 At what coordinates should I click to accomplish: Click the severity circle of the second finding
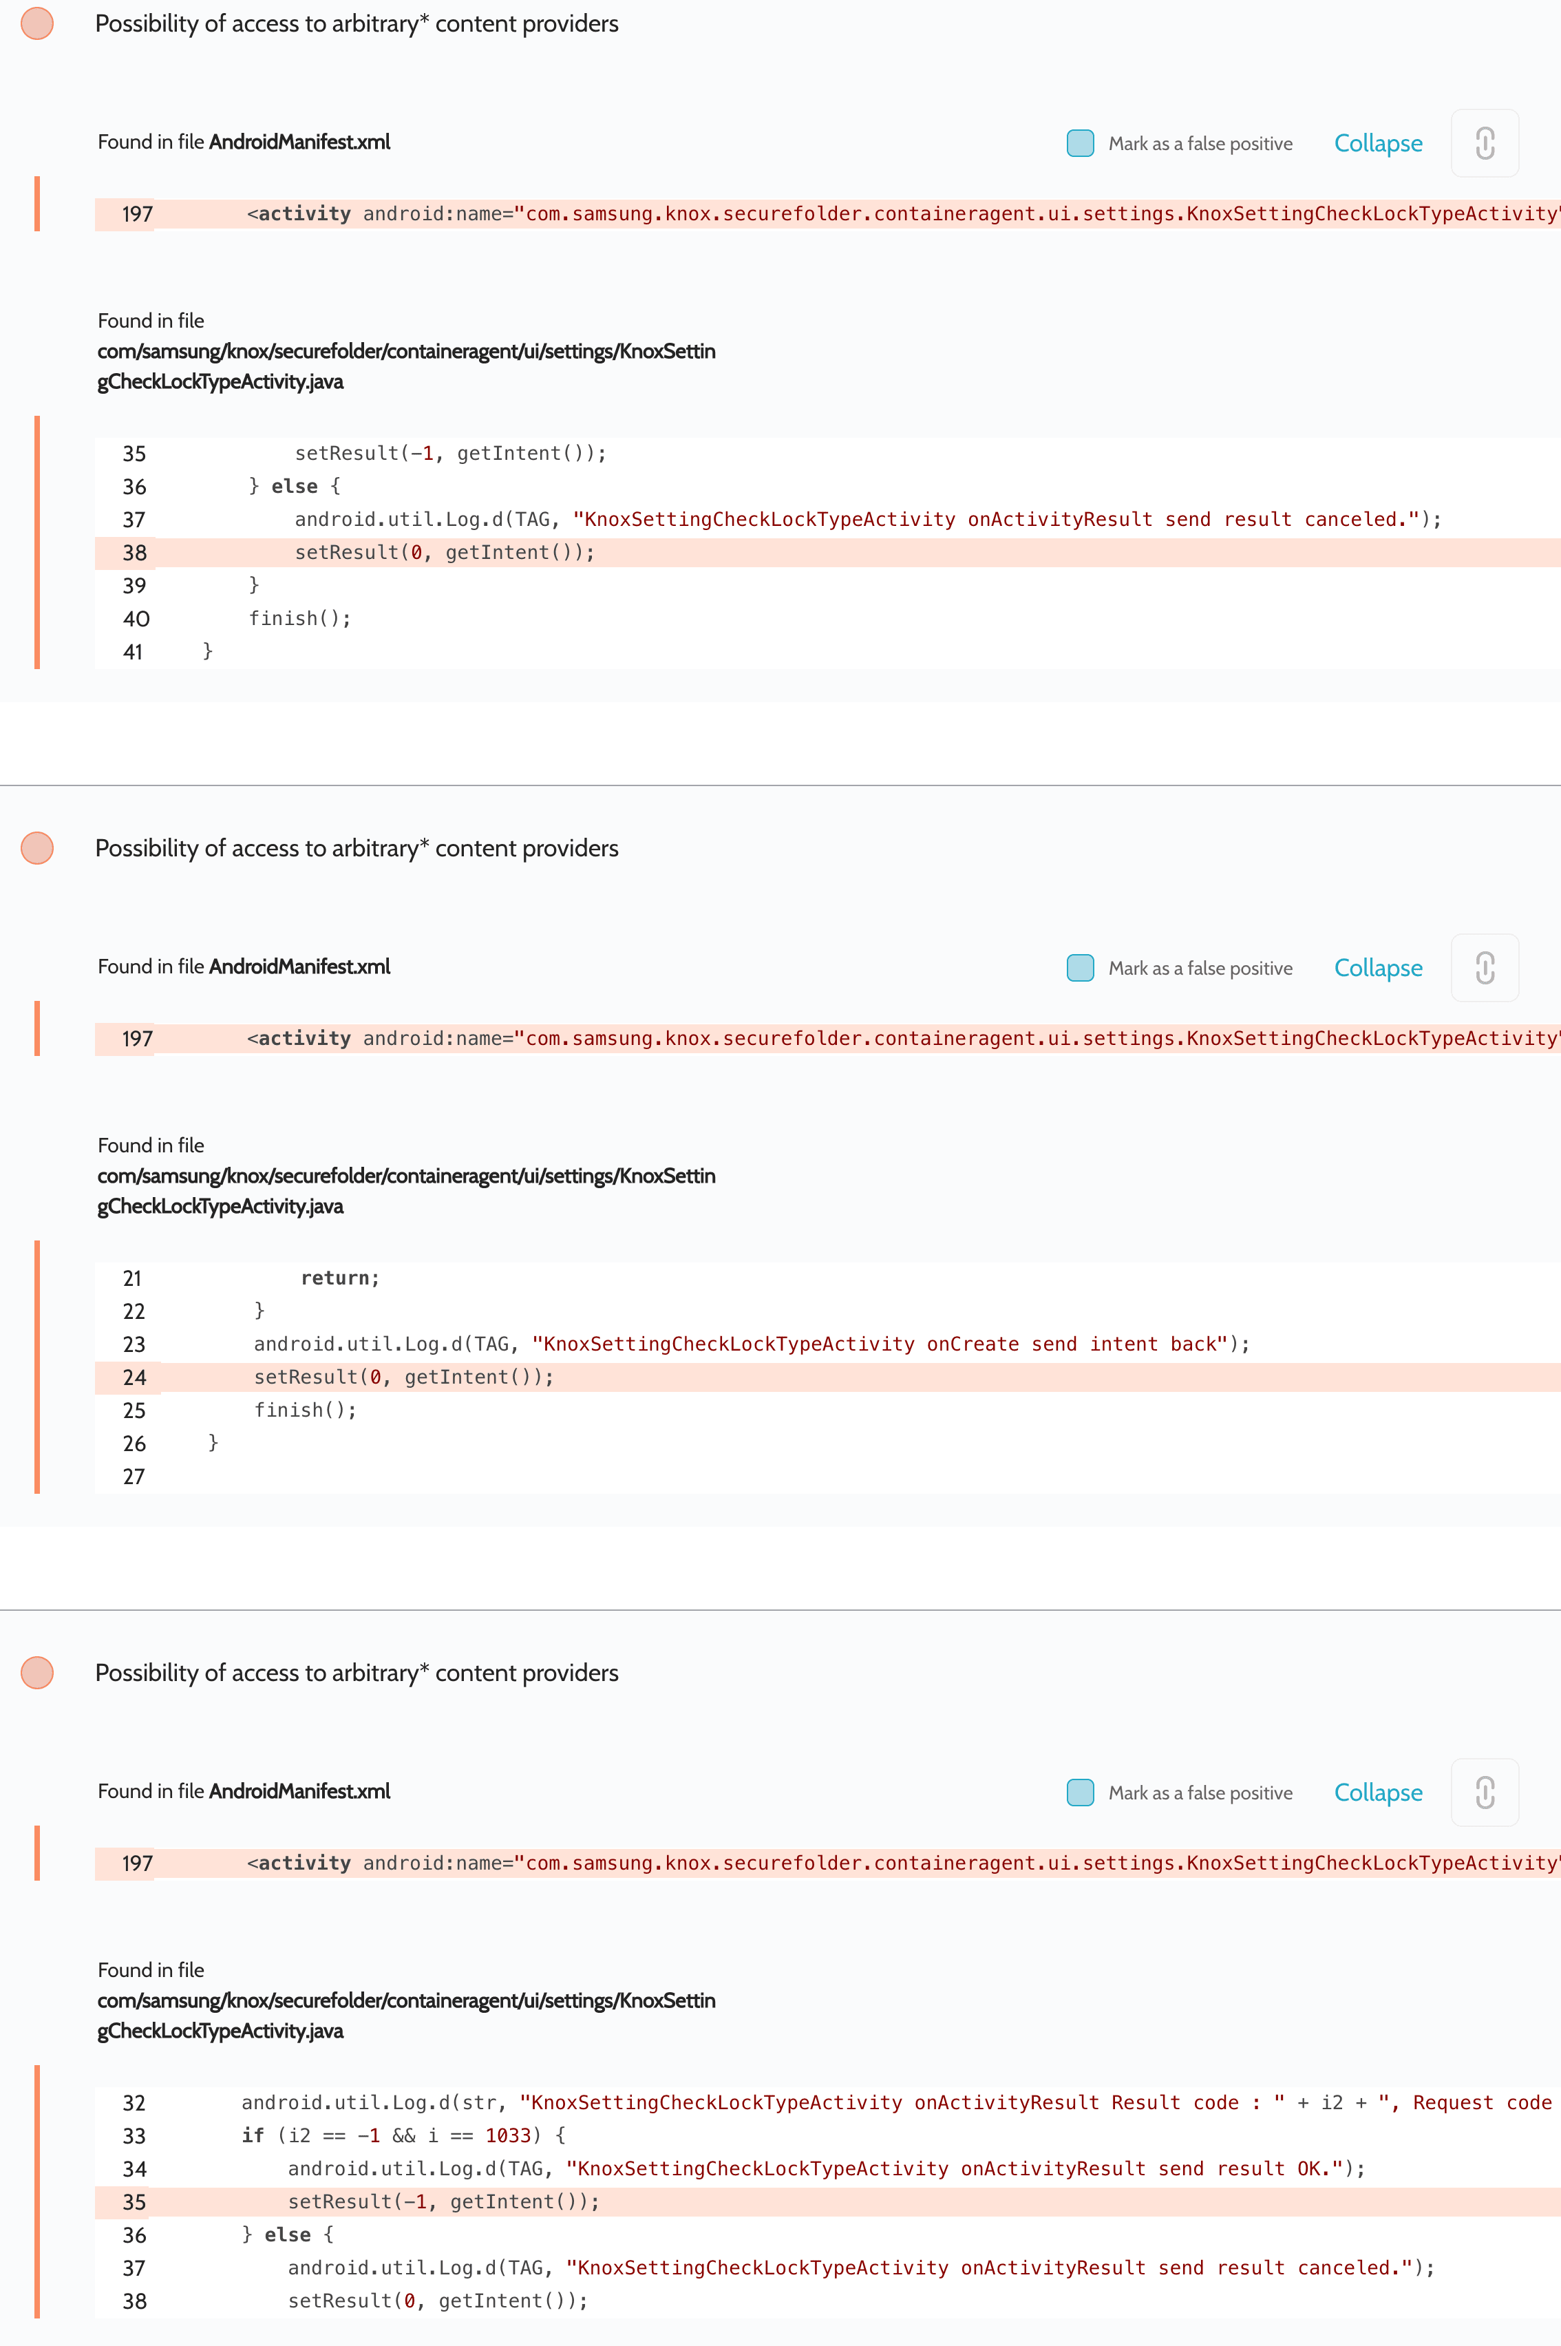(x=37, y=848)
